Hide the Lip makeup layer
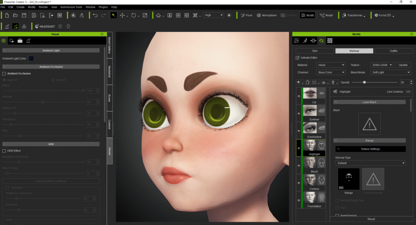The height and width of the screenshot is (225, 416). click(299, 96)
